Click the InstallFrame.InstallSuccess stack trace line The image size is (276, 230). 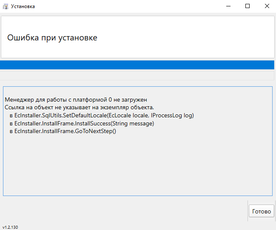click(x=82, y=123)
